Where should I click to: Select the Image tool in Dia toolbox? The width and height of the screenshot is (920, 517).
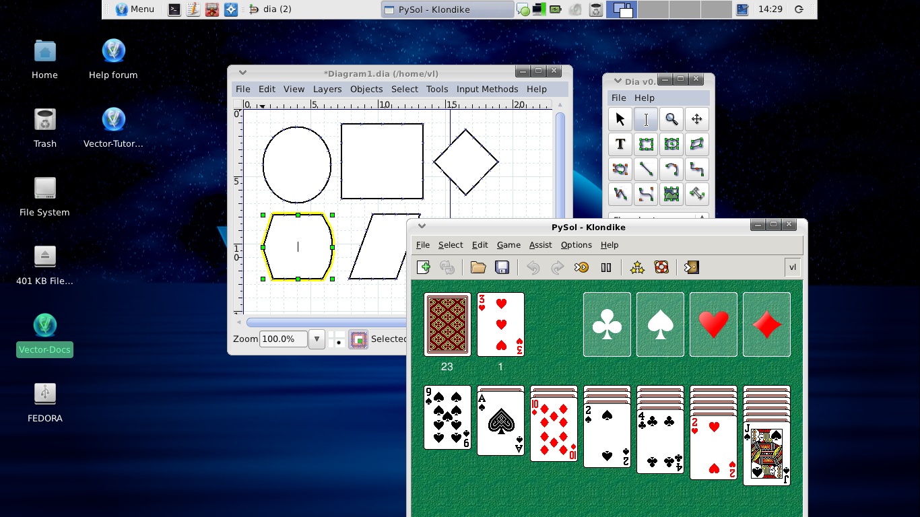[x=671, y=194]
